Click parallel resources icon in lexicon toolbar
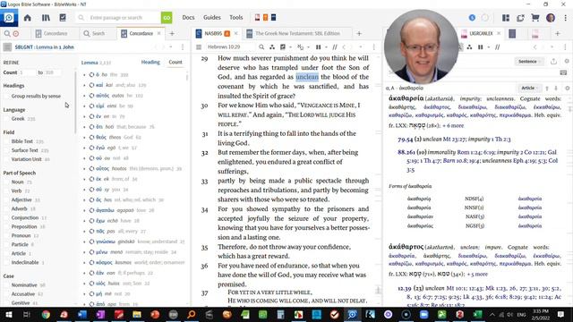 469,47
